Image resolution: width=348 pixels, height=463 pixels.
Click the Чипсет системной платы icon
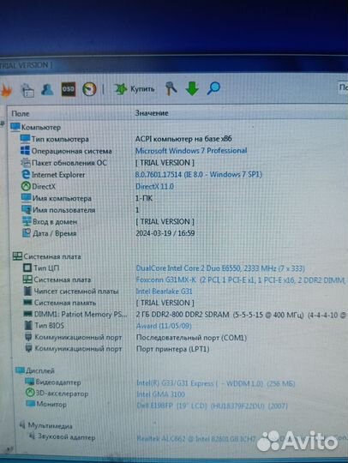pyautogui.click(x=27, y=291)
